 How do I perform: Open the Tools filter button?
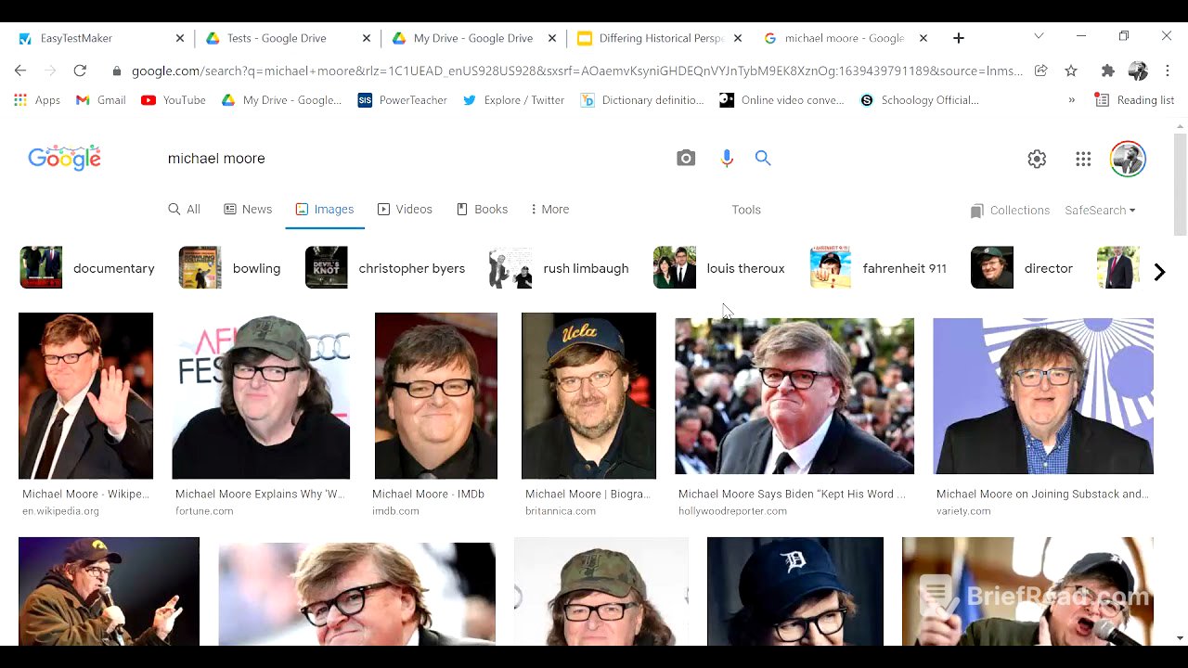pyautogui.click(x=745, y=210)
